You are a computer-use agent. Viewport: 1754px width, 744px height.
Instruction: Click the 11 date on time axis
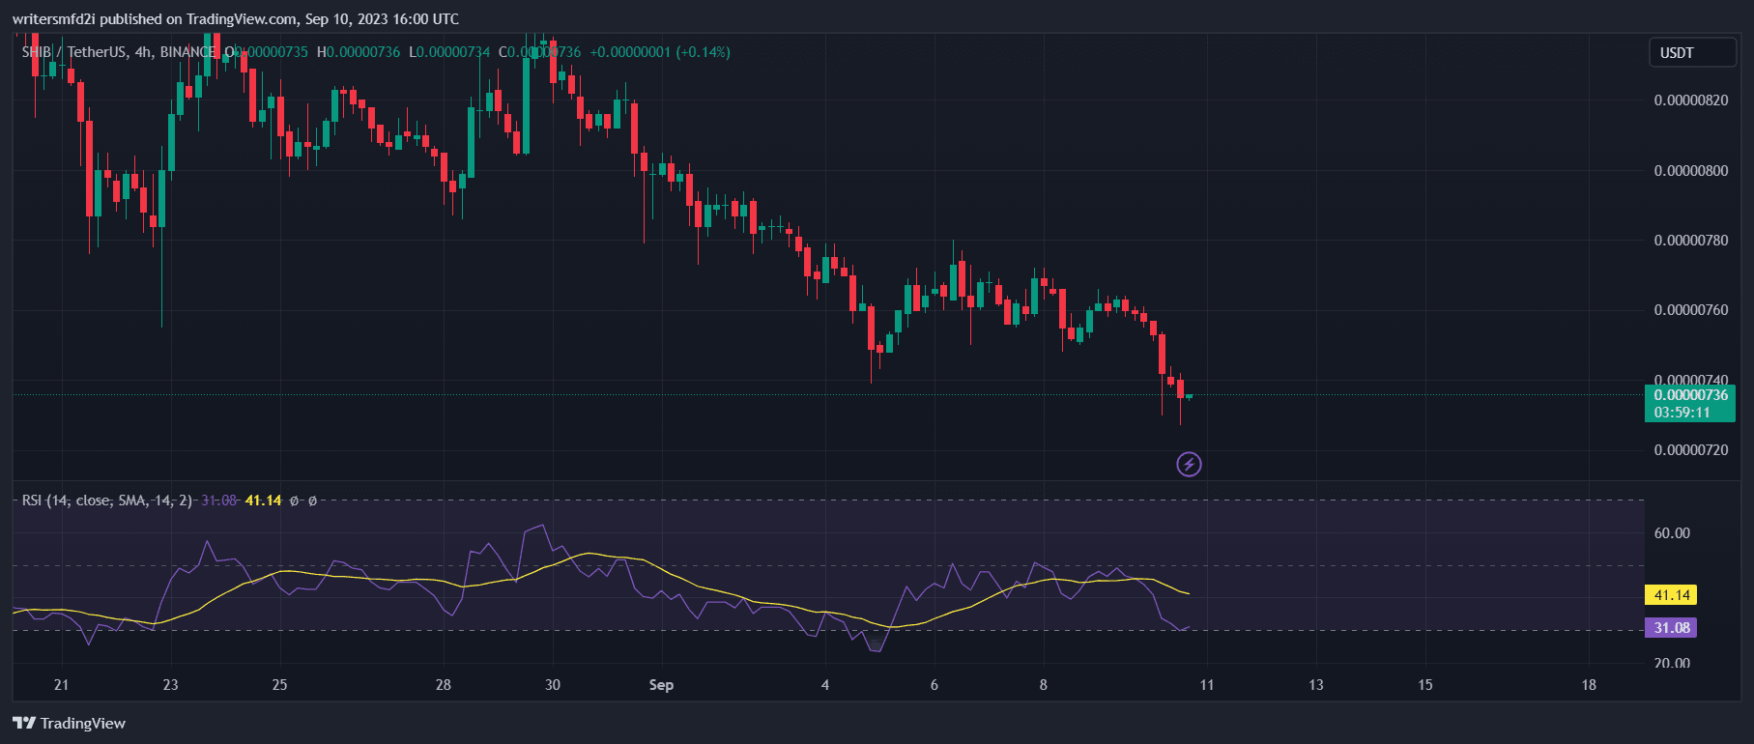point(1206,685)
